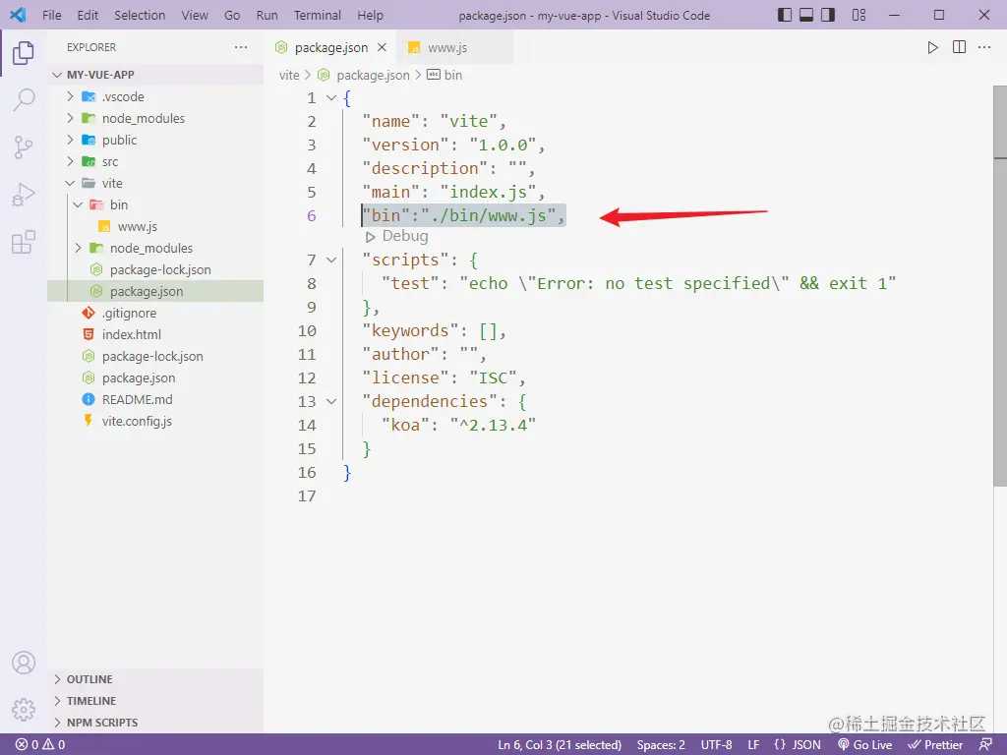Expand the NPM SCRIPTS section
This screenshot has height=755, width=1007.
click(x=155, y=723)
